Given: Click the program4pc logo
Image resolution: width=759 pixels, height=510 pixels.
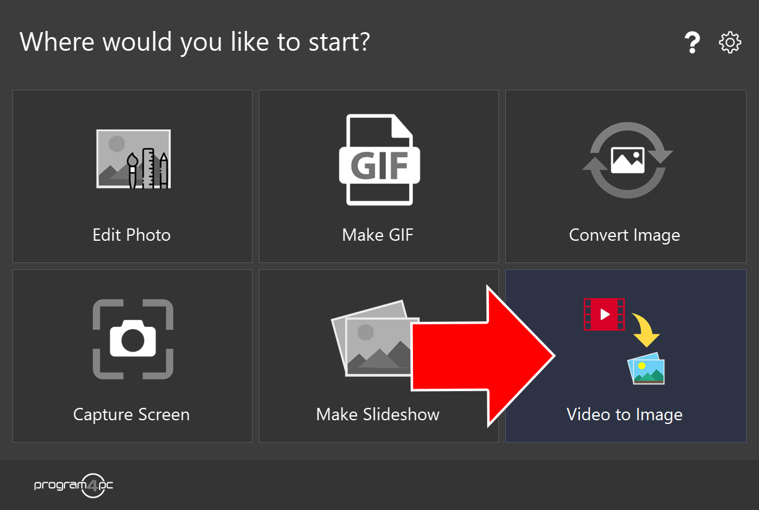Looking at the screenshot, I should 74,485.
